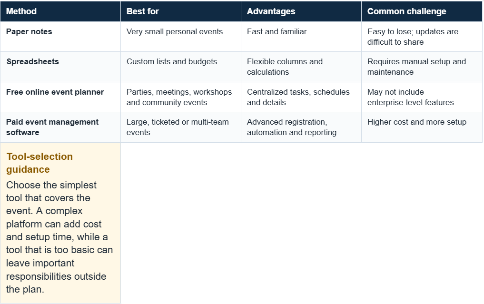Click the Higher cost and more setup cell
Image resolution: width=484 pixels, height=304 pixels.
[422, 127]
